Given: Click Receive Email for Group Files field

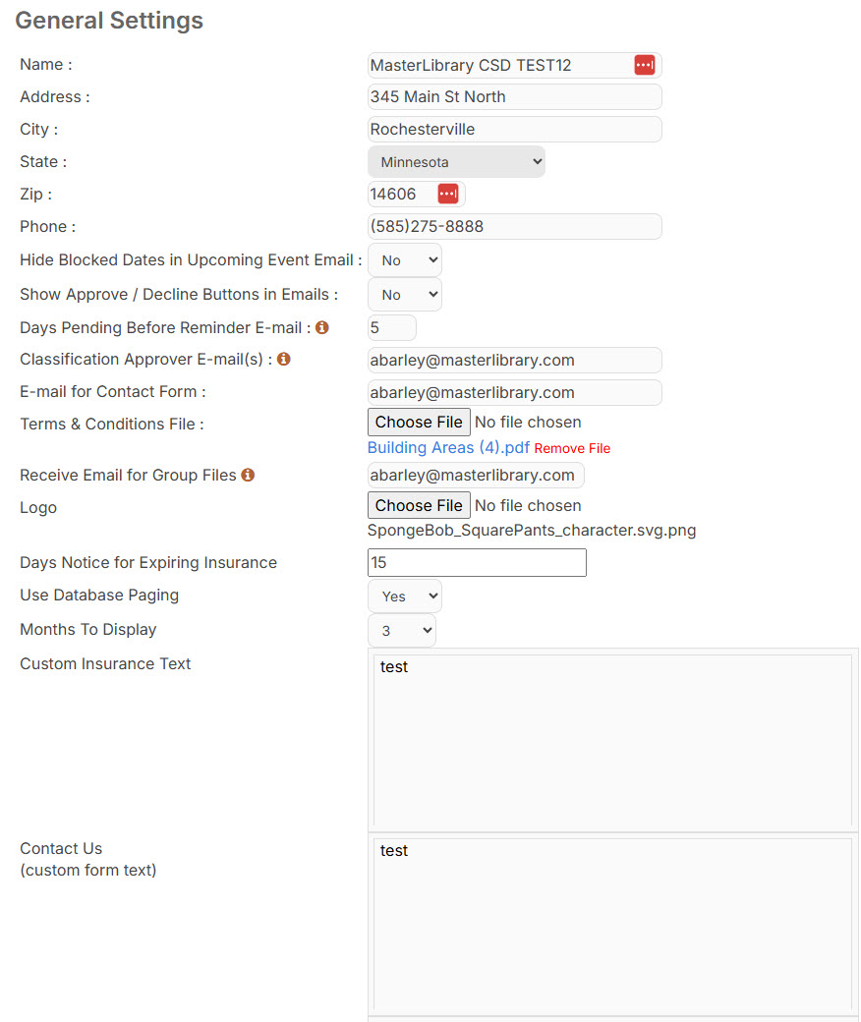Looking at the screenshot, I should click(476, 476).
